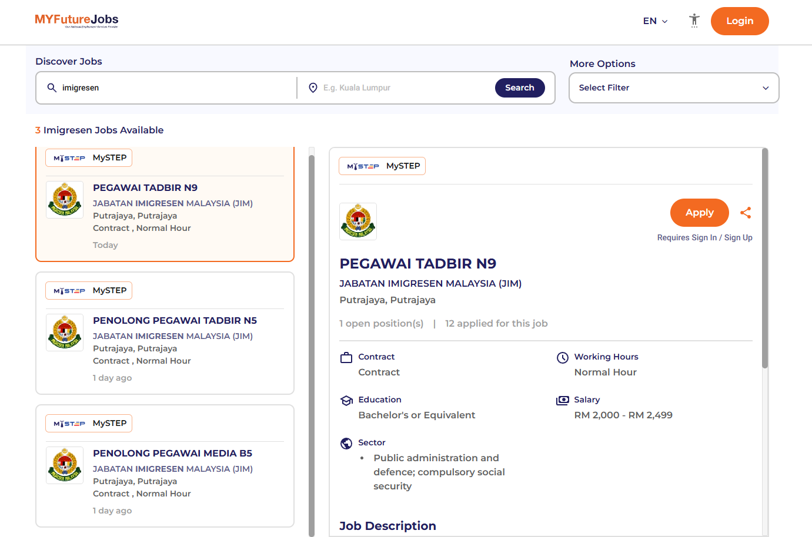This screenshot has height=537, width=812.
Task: Click the Imigresen logo in the job detail panel
Action: point(358,221)
